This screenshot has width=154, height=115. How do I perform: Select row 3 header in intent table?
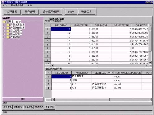(48, 84)
